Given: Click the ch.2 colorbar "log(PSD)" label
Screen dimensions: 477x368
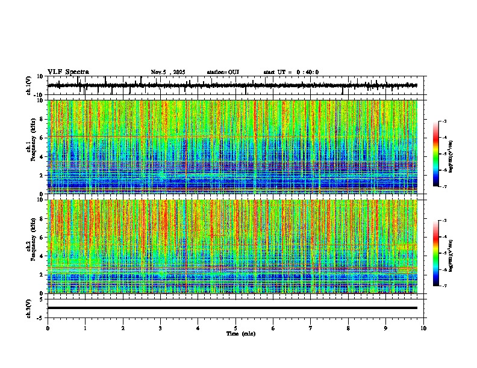Looking at the screenshot, I should pyautogui.click(x=450, y=256).
